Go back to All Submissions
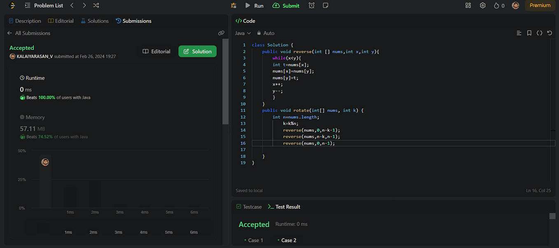Screen dimensions: 559x248 point(29,33)
